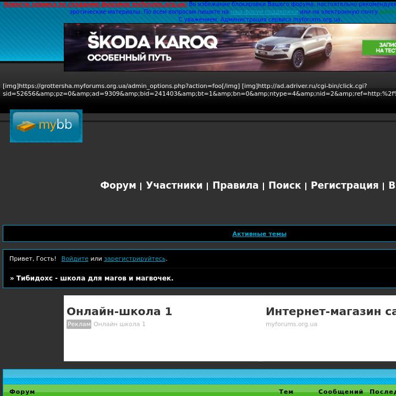This screenshot has height=396, width=396.
Task: Open the Онлайн-школа 1 ad headline
Action: 119,311
